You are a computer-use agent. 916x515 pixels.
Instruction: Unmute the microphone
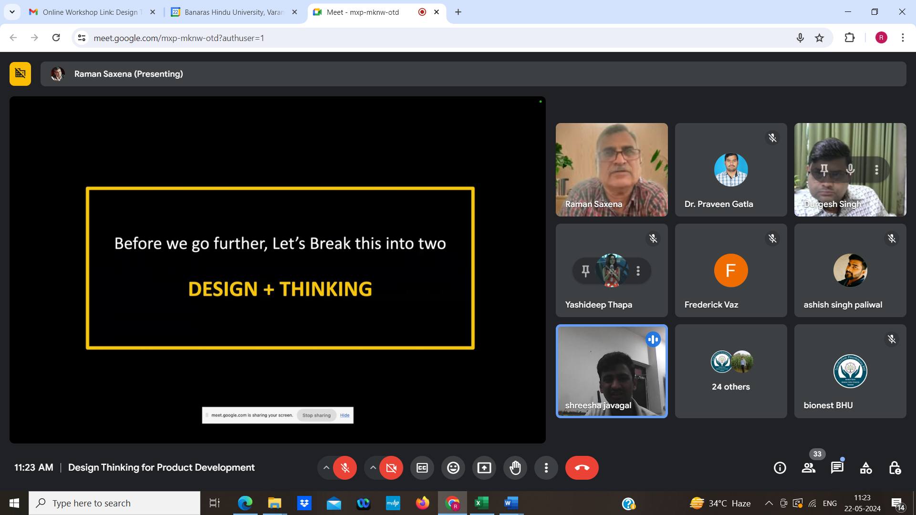(345, 468)
